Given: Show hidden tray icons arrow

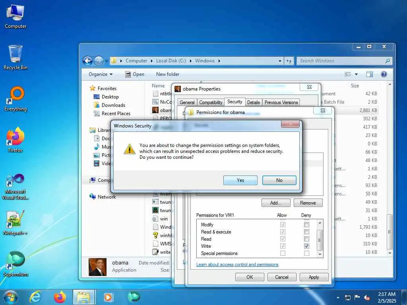Looking at the screenshot, I should pos(338,298).
